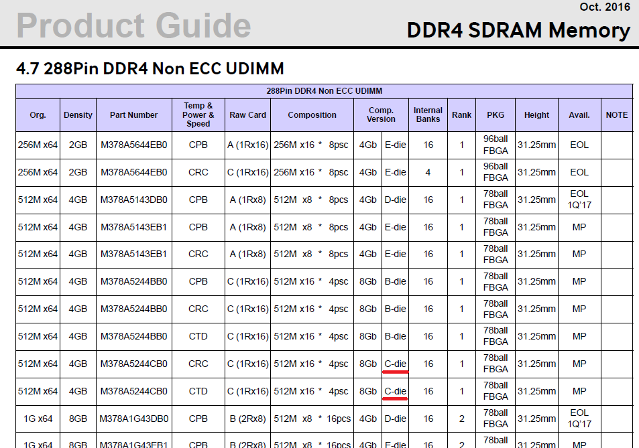
Task: Click 'EOL' in the M378A5644EB0 CPB row
Action: pos(579,145)
